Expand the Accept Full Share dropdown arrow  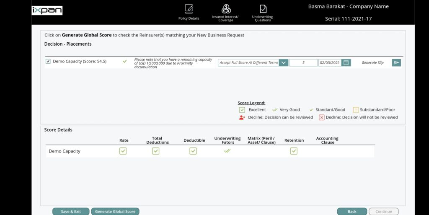[284, 63]
